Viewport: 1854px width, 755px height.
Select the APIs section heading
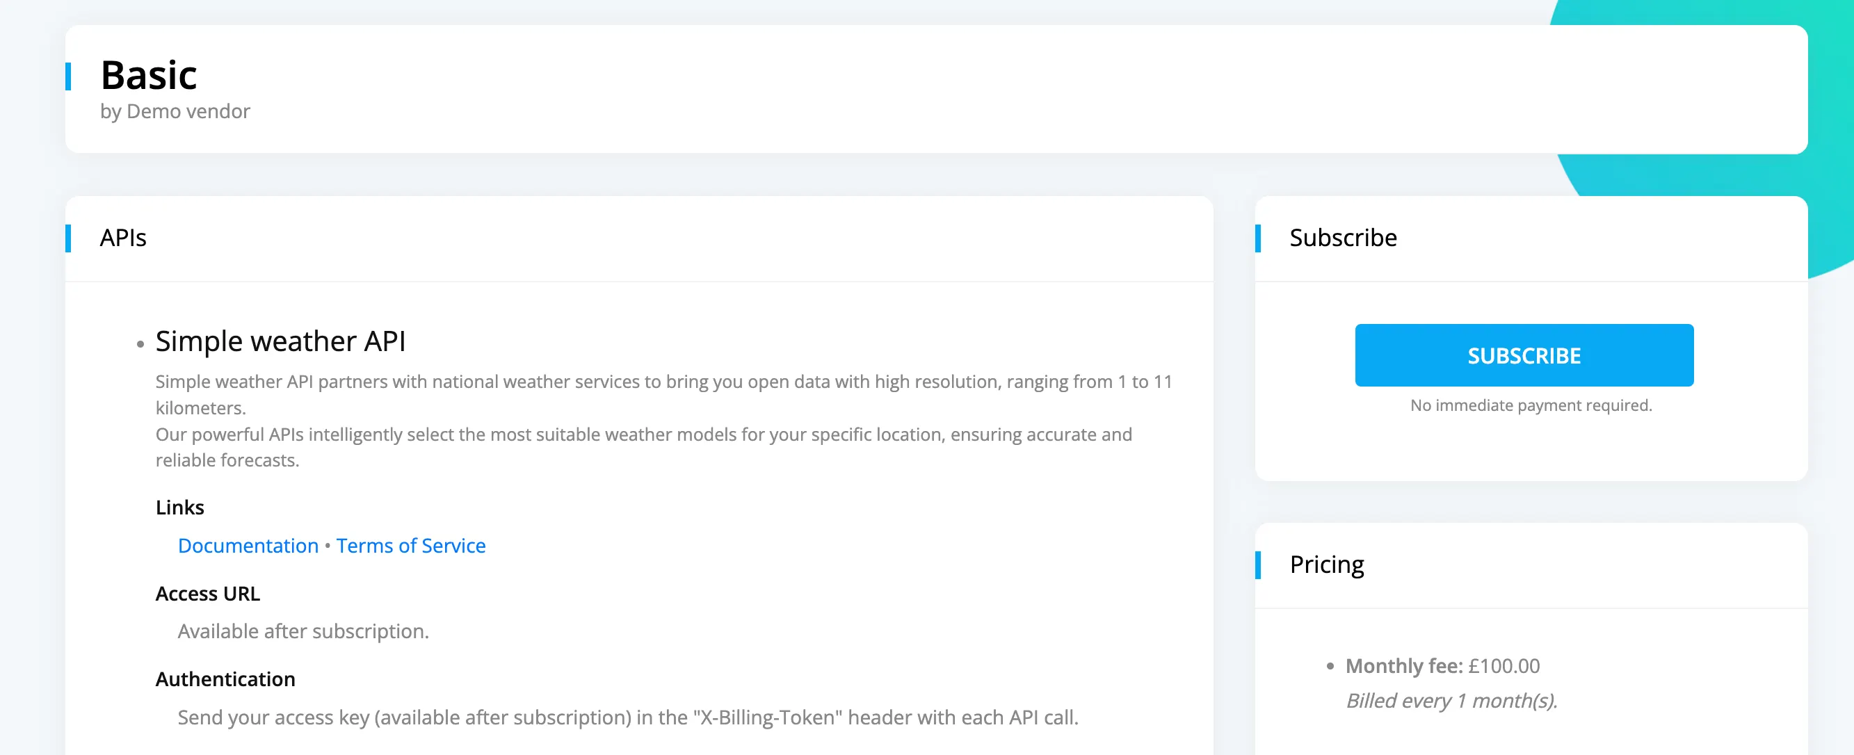pos(123,238)
